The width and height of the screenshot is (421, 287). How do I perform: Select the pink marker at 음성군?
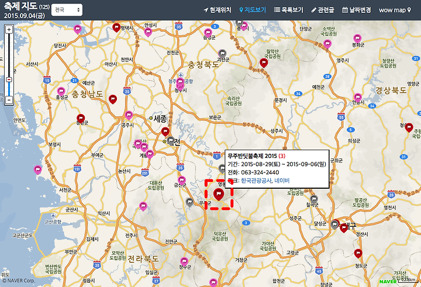point(208,33)
